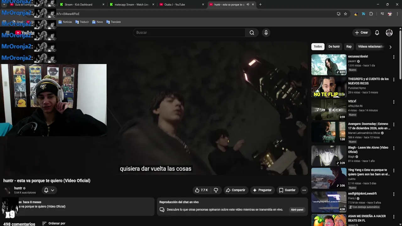402x226 pixels.
Task: Click the Punished Nymo channel name
Action: coord(357,88)
